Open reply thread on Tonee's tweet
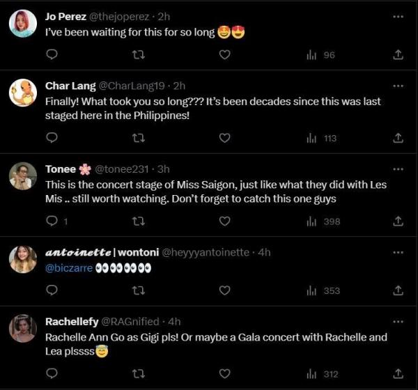418x390 pixels. (53, 221)
